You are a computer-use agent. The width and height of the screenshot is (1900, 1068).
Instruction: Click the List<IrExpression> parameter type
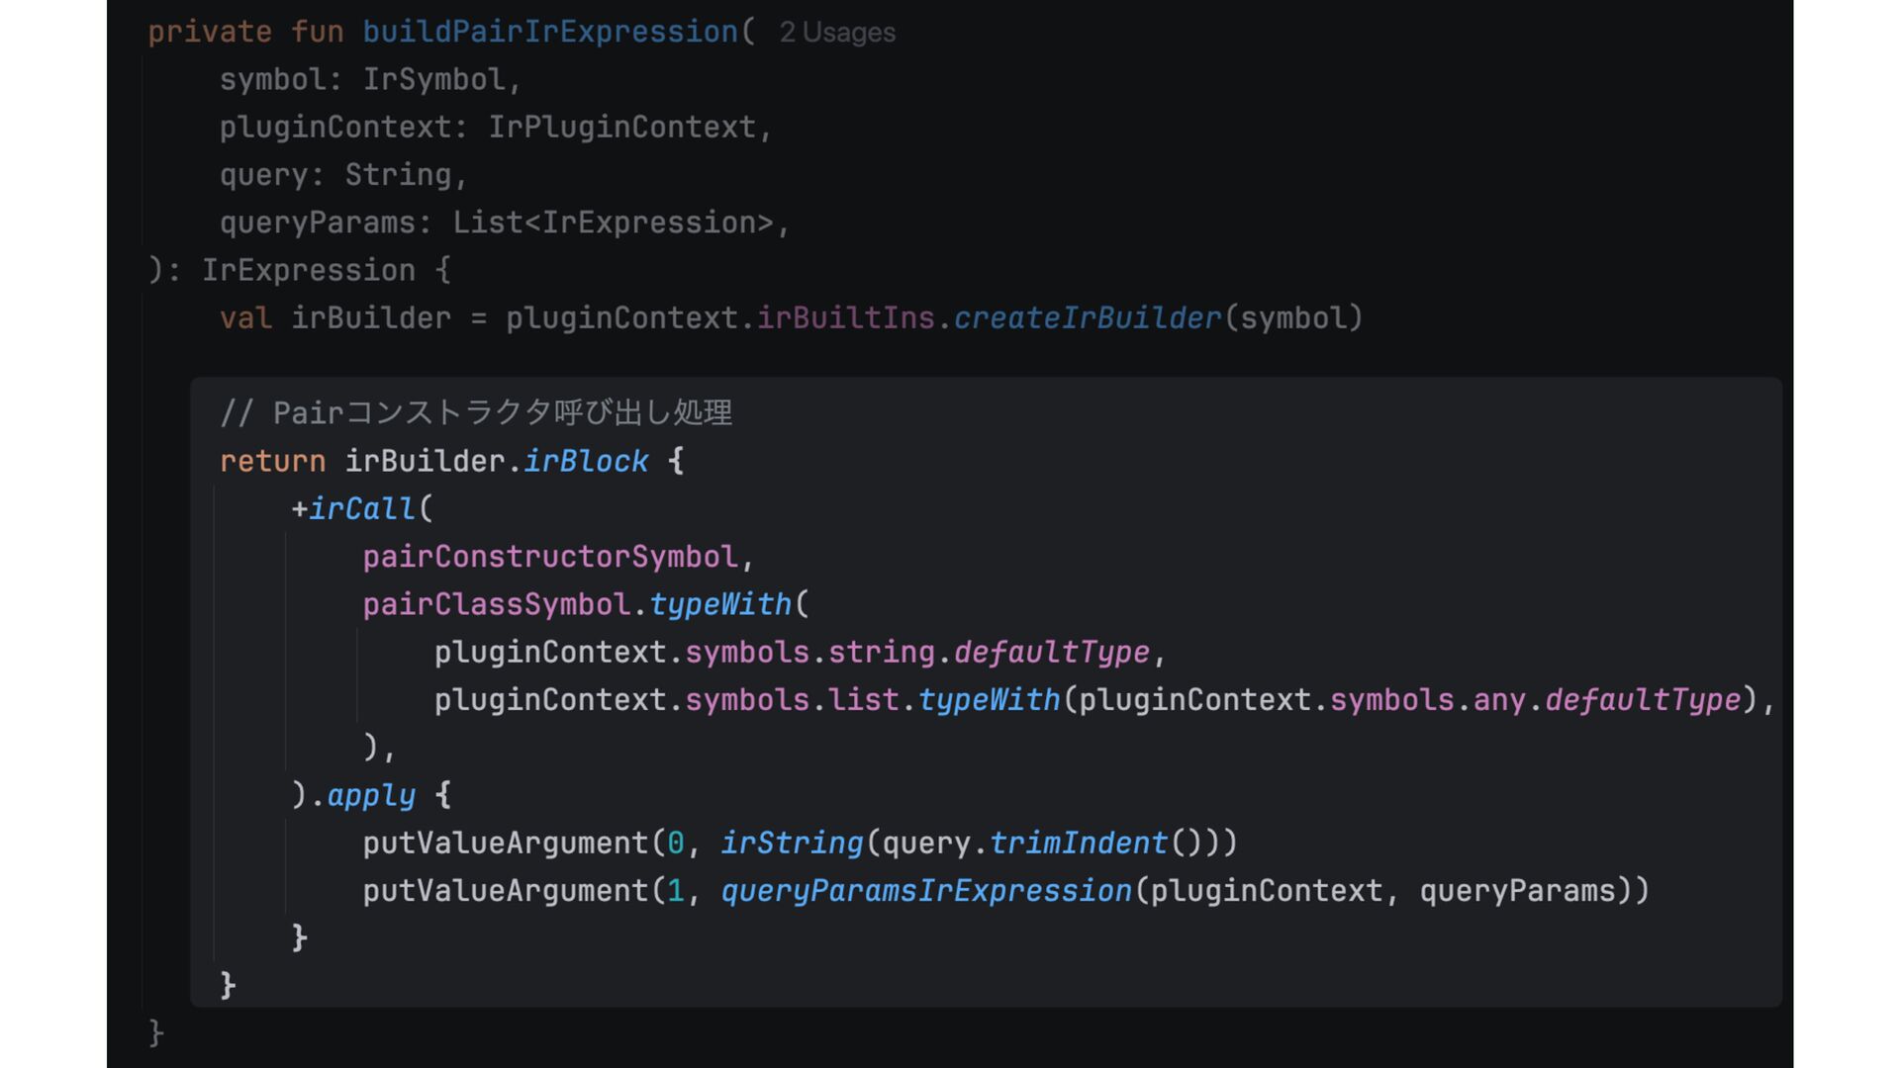613,223
